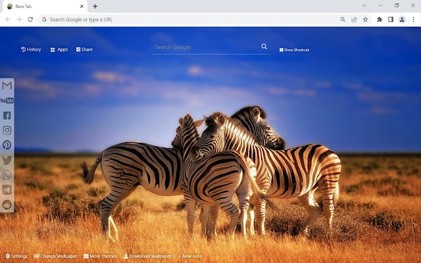Minimize the browser window
421x263 pixels.
tap(381, 5)
